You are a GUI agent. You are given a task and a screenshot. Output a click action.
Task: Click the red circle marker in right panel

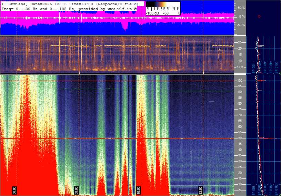(259, 16)
